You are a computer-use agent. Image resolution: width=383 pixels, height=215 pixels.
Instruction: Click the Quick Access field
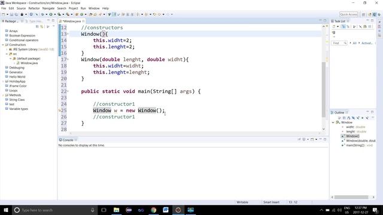[x=349, y=14]
